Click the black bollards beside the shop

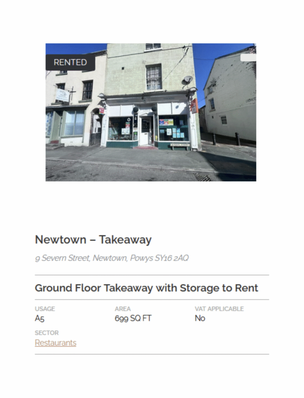[226, 139]
